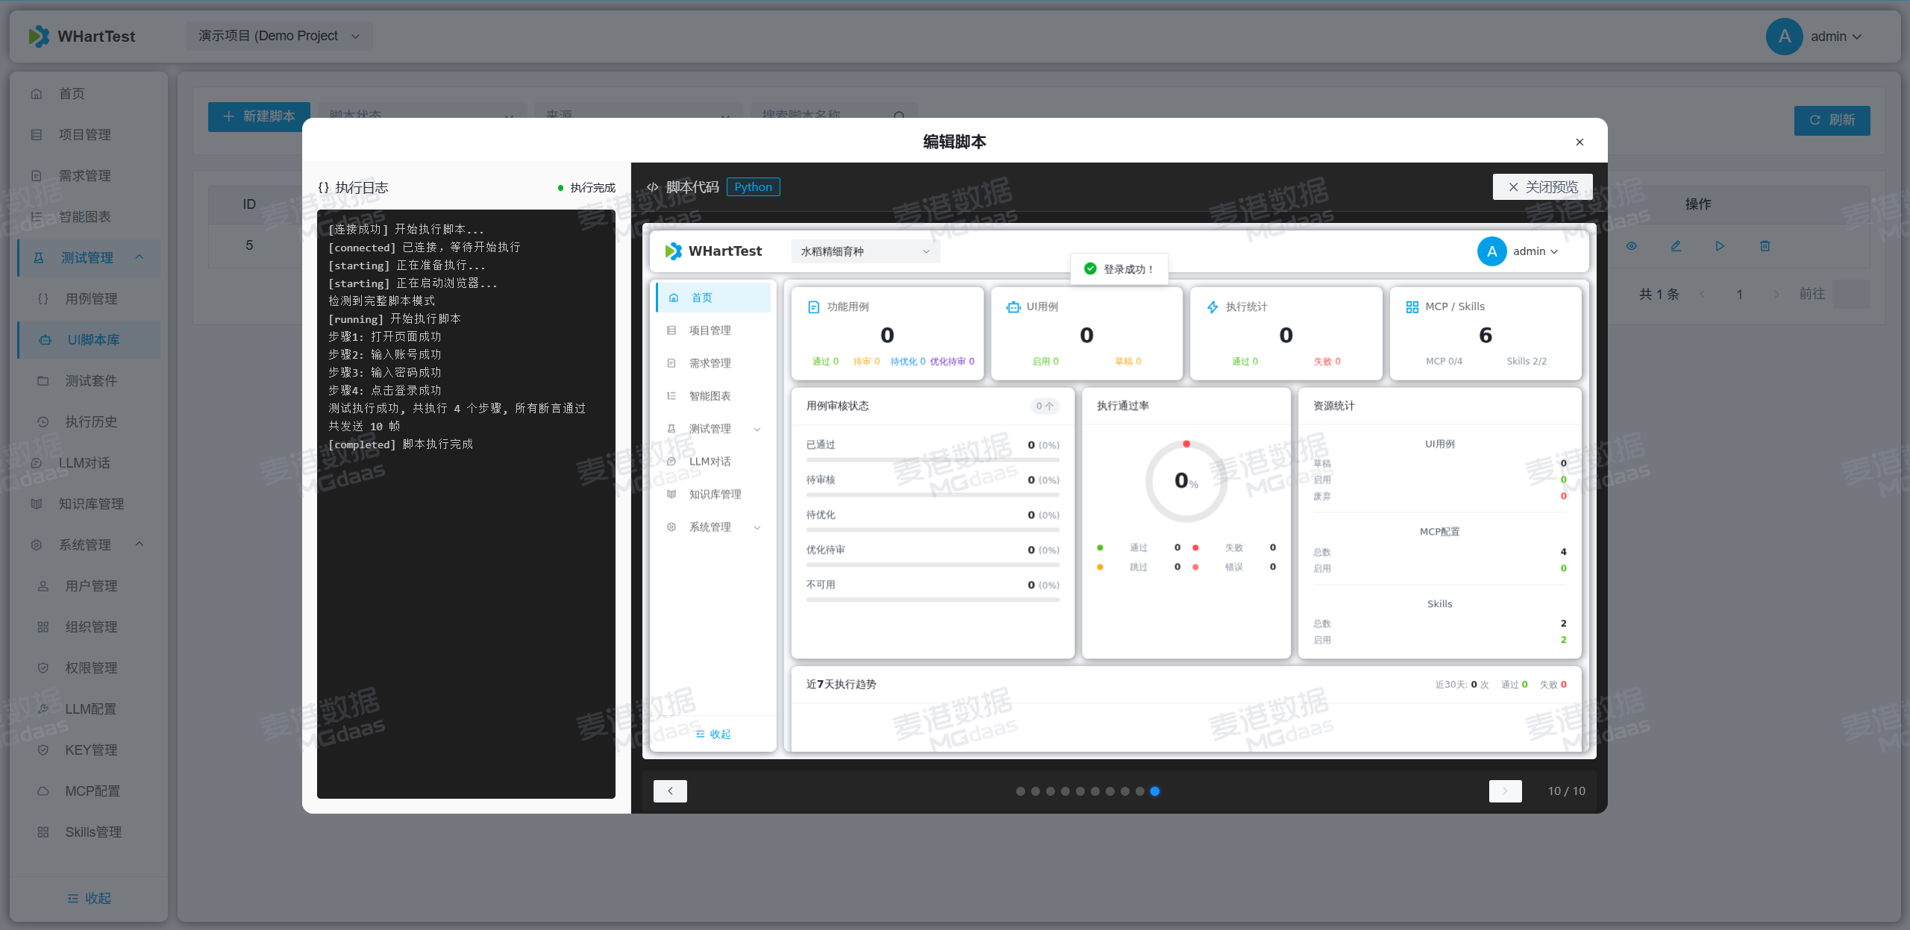The height and width of the screenshot is (930, 1910).
Task: Open the 演示项目 Demo Project dropdown
Action: 279,36
